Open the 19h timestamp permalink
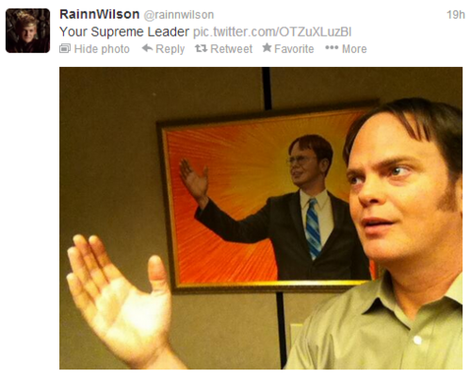This screenshot has width=471, height=378. pyautogui.click(x=455, y=14)
